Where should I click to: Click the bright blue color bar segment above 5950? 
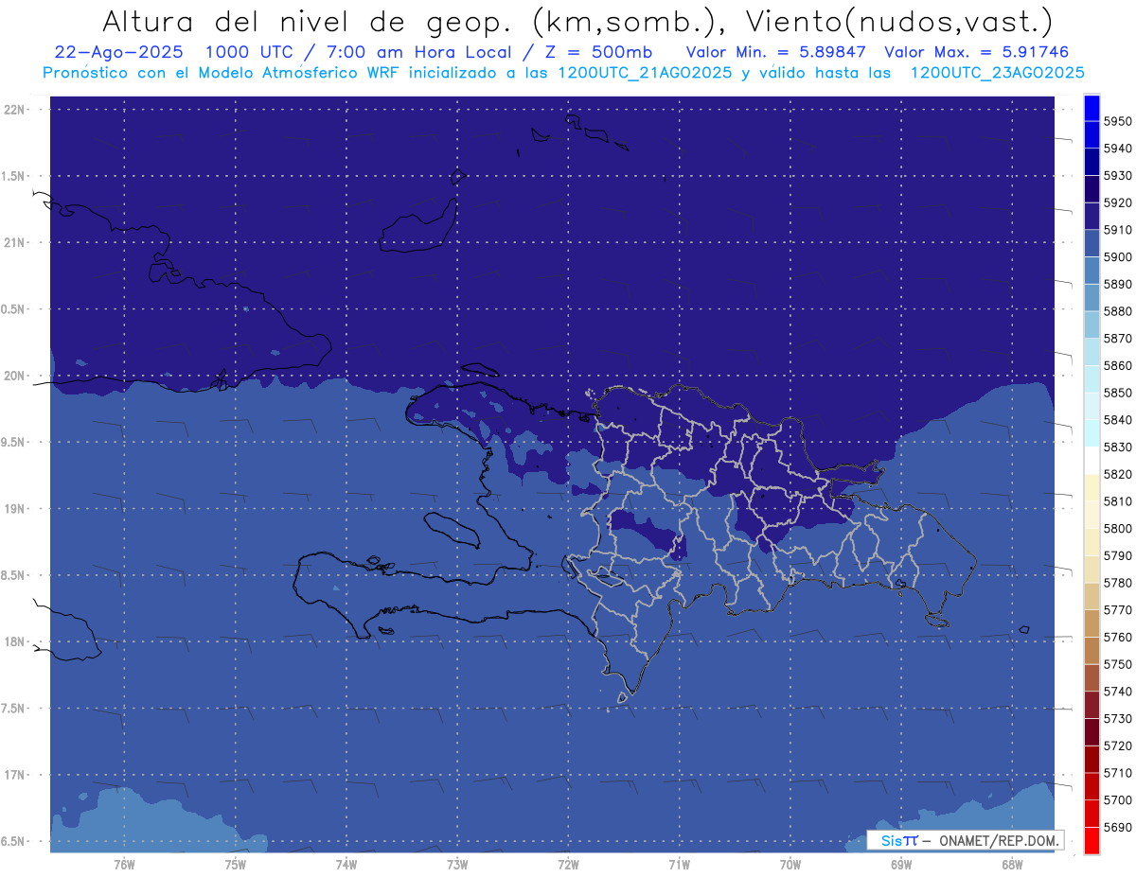(x=1092, y=108)
